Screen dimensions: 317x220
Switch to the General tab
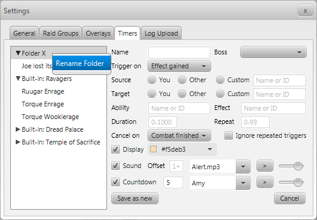(24, 33)
